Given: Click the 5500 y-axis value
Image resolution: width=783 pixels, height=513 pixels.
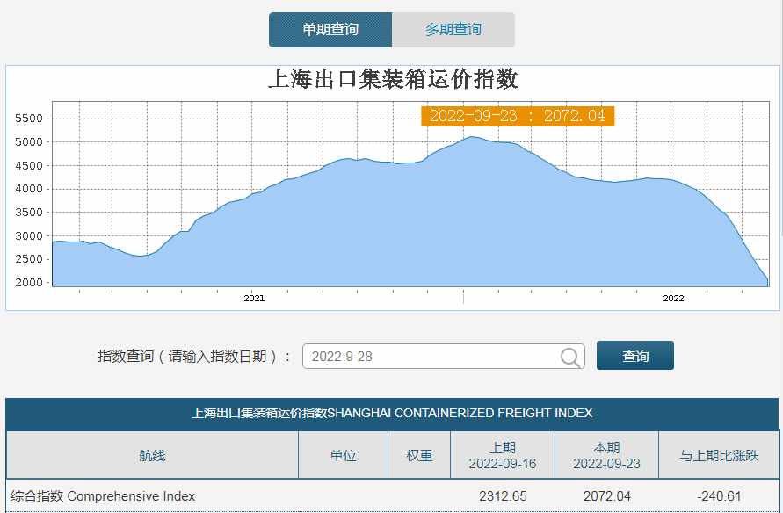Looking at the screenshot, I should (x=29, y=119).
